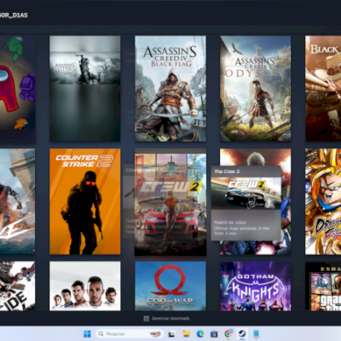Click the Pesquisar taskbar search box

(x=130, y=333)
